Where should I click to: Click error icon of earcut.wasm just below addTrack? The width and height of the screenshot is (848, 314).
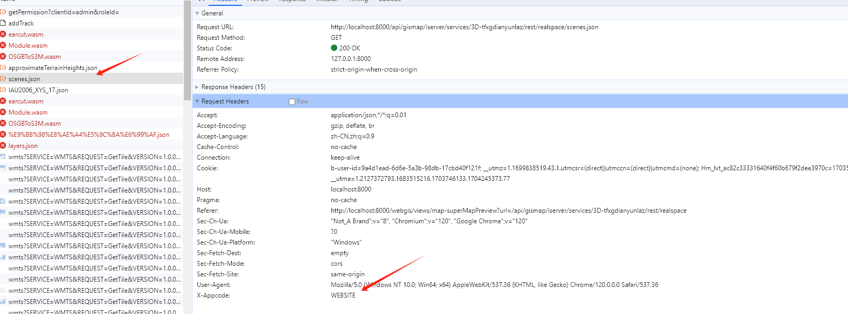(3, 34)
